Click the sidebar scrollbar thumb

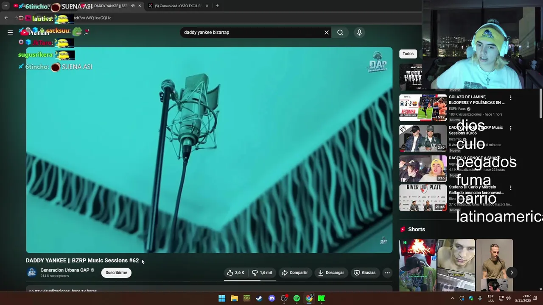pos(540,104)
